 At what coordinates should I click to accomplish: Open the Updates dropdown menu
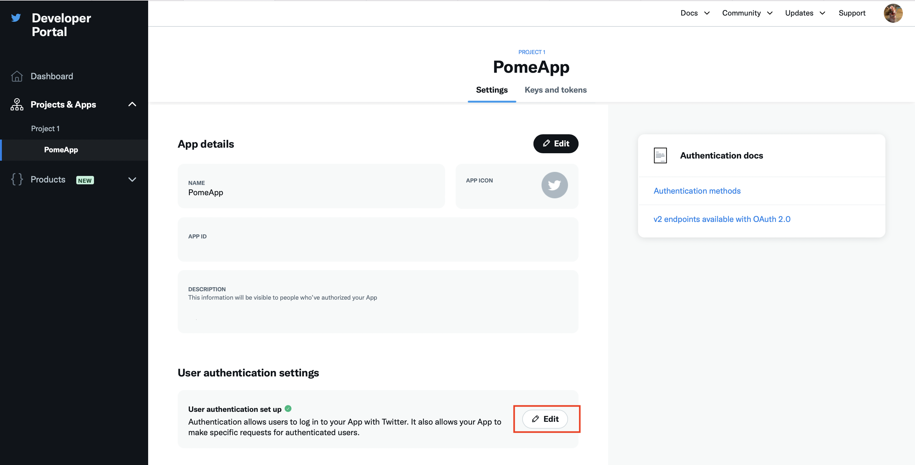point(805,13)
